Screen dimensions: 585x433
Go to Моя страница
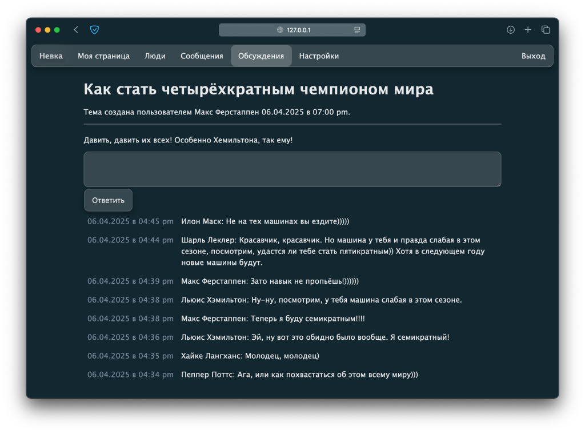(103, 56)
